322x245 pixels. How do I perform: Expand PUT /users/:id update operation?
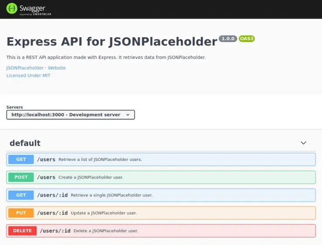[161, 213]
